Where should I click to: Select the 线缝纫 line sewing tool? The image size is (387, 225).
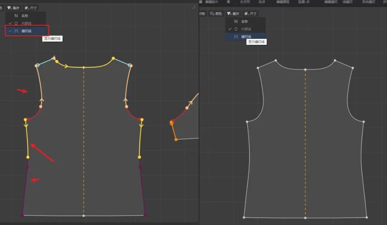pos(348,2)
